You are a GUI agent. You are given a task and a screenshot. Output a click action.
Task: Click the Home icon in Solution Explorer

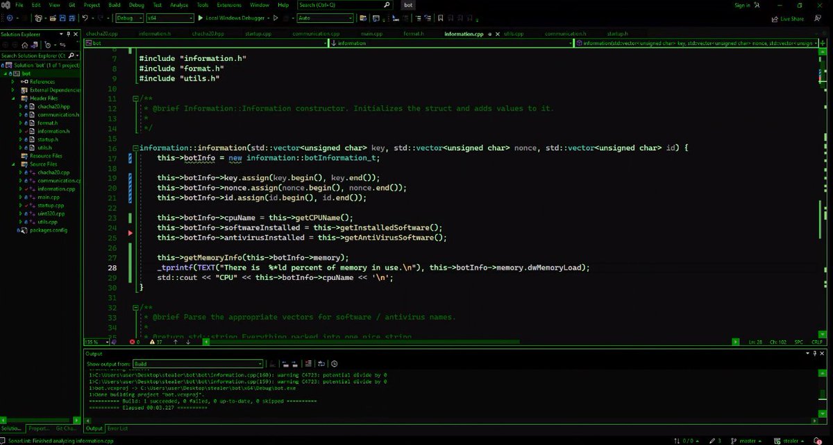[25, 45]
